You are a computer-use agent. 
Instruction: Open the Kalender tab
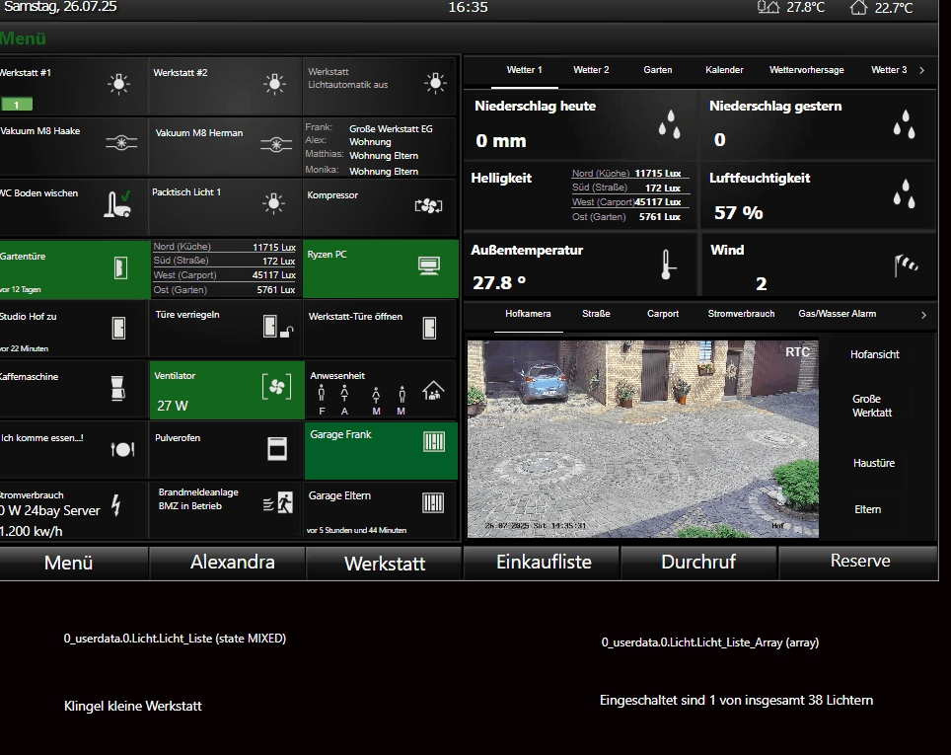tap(724, 70)
